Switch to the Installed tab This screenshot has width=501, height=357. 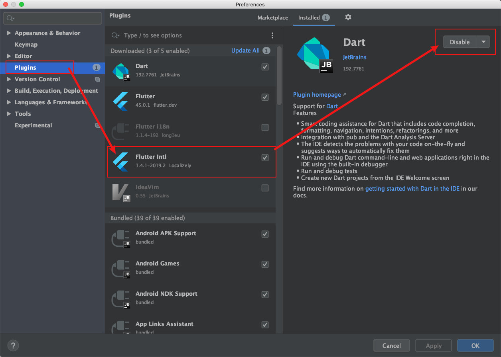click(314, 18)
